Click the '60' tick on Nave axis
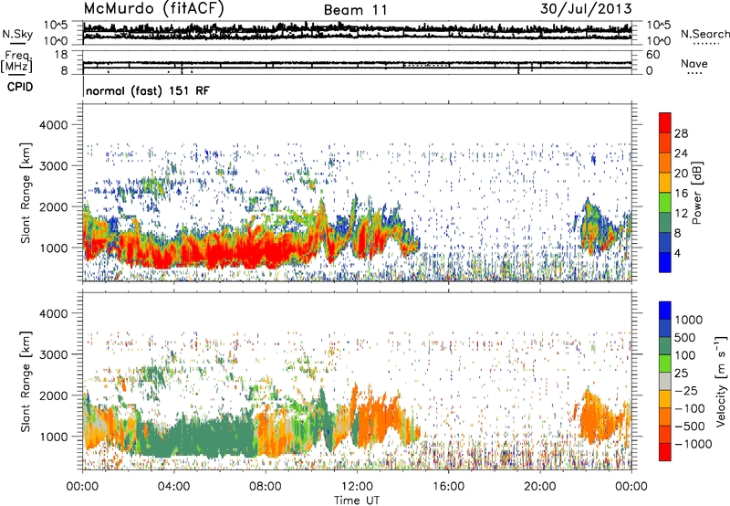Image resolution: width=730 pixels, height=506 pixels. click(652, 55)
